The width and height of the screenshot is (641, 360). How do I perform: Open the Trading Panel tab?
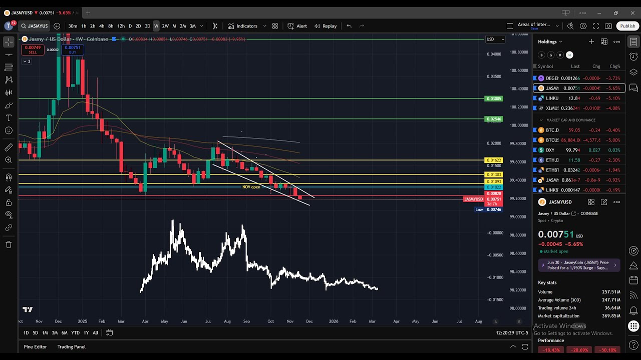[71, 346]
